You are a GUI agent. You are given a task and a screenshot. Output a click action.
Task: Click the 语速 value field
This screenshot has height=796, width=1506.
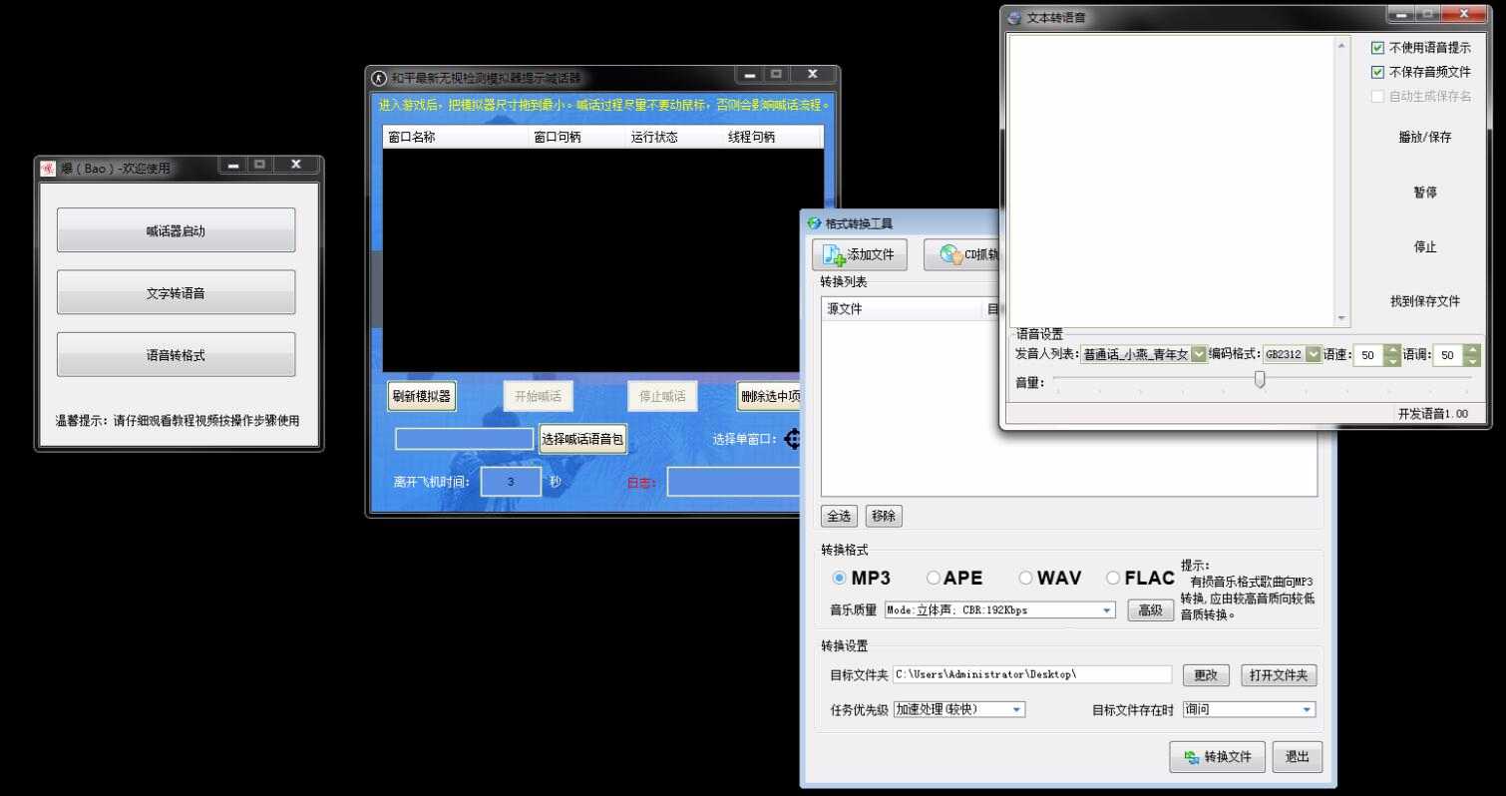1368,355
